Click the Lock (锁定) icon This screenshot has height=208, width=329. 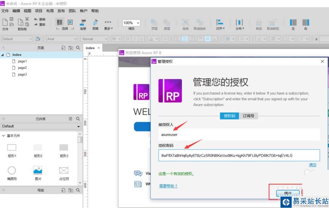[259, 22]
